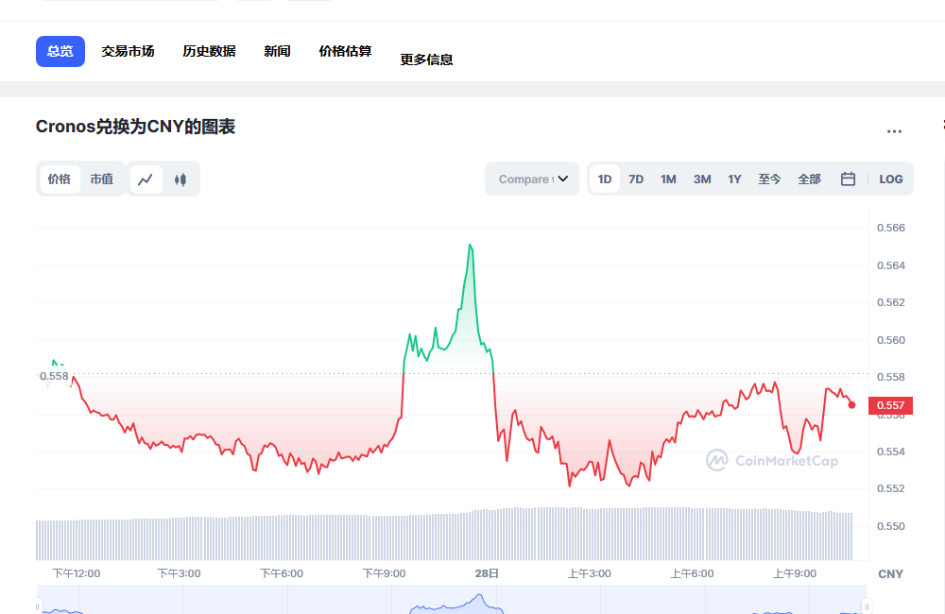
Task: Click the 0.554 price axis label
Action: (891, 452)
